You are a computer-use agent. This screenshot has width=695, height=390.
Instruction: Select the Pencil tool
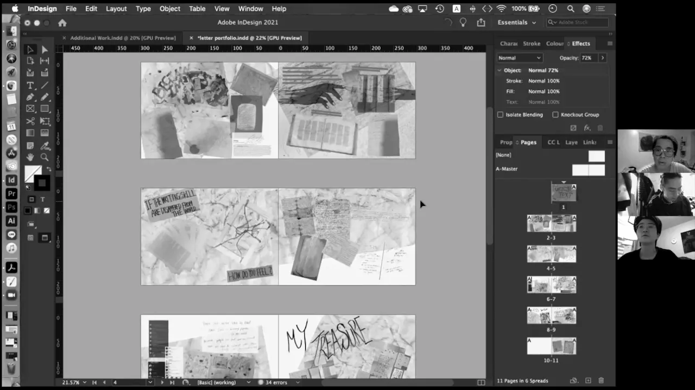click(45, 97)
